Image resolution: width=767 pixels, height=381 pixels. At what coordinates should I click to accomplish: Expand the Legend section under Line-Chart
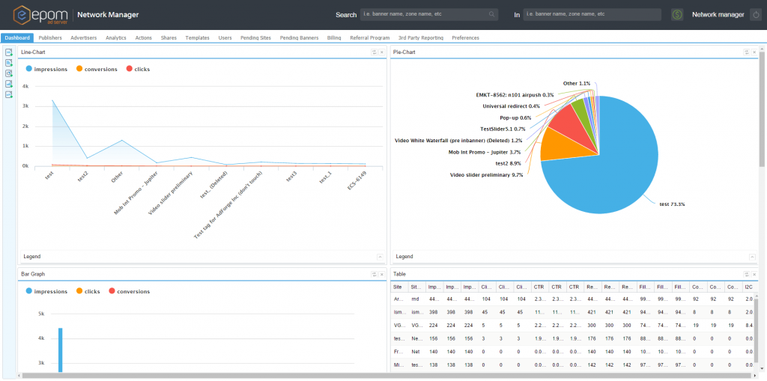pyautogui.click(x=380, y=257)
